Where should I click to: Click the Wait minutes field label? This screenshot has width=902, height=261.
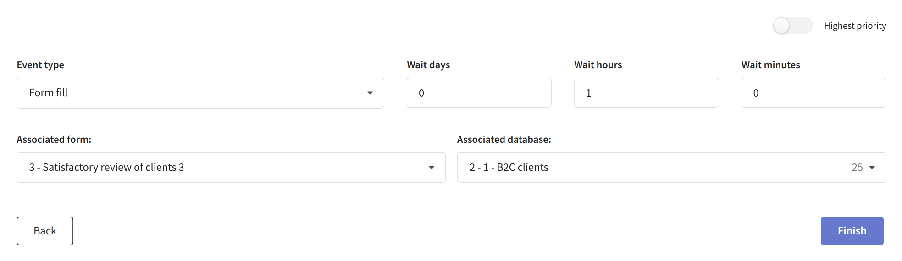click(x=771, y=65)
